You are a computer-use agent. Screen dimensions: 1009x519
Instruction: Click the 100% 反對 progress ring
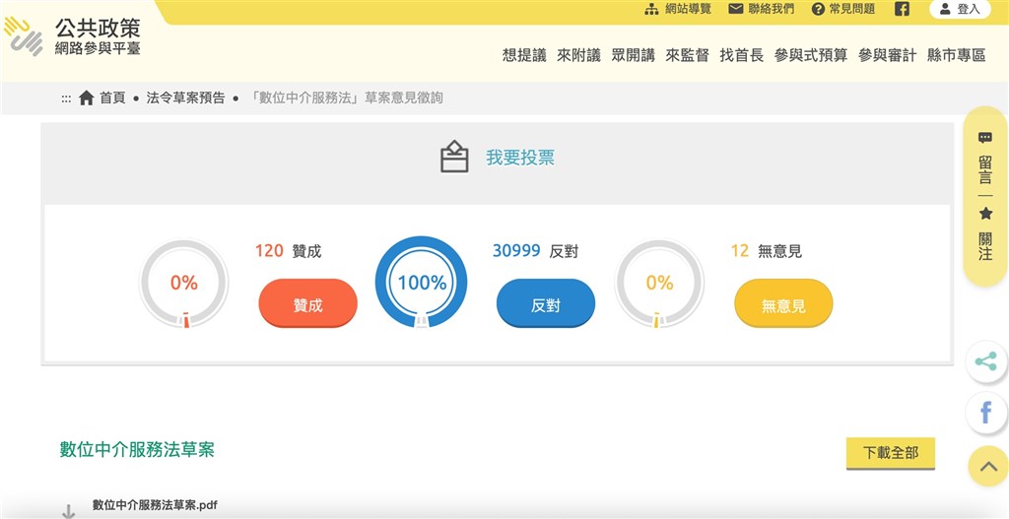click(422, 283)
